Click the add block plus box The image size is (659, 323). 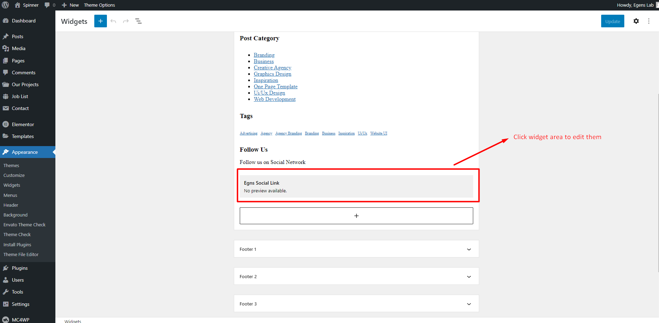tap(356, 216)
